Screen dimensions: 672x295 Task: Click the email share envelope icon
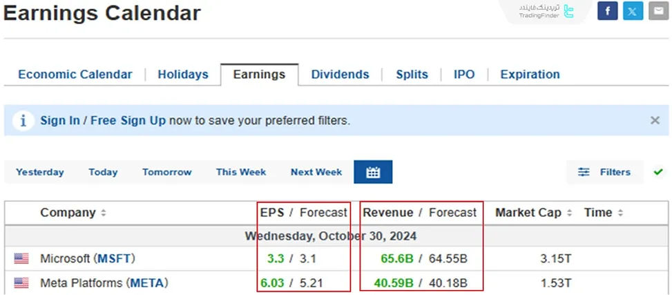(658, 11)
